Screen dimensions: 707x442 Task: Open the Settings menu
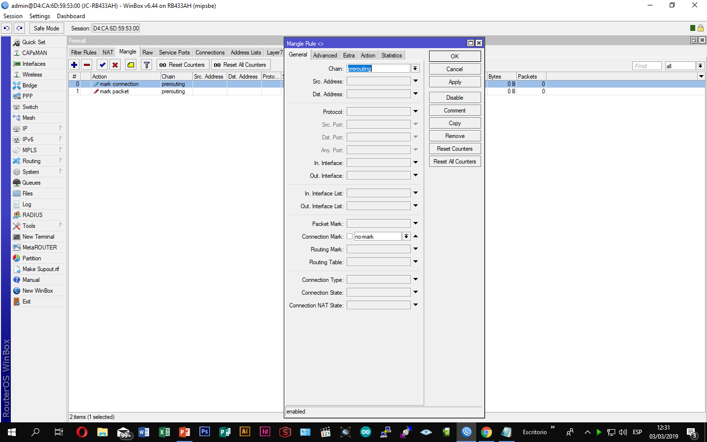(x=40, y=16)
